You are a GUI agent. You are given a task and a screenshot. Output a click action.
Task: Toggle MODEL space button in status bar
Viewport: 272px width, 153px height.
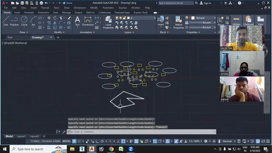66,141
